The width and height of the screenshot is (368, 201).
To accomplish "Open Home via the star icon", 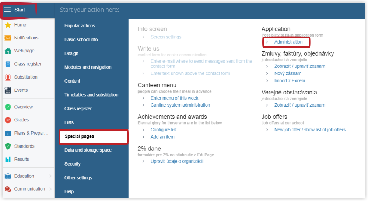I will 8,25.
